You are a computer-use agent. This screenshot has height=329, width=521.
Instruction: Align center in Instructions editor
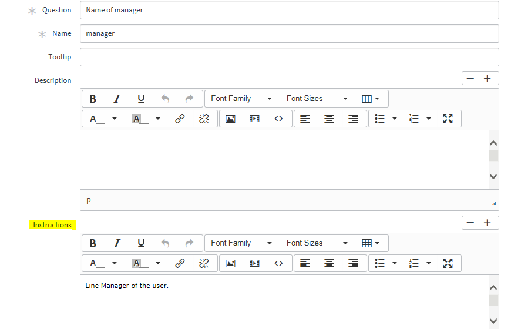coord(329,263)
